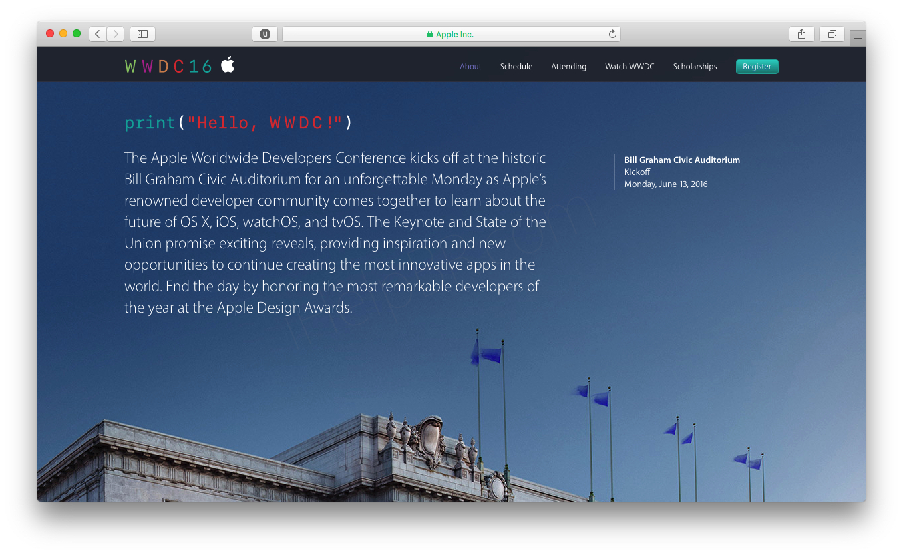Image resolution: width=903 pixels, height=555 pixels.
Task: Click "Monday, June 13, 2016" date
Action: coord(666,184)
